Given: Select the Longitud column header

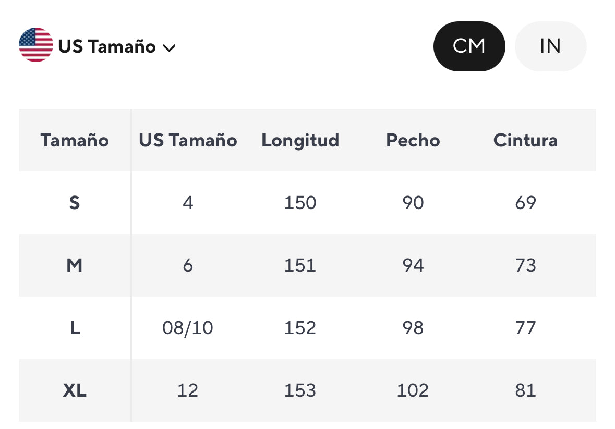Looking at the screenshot, I should 300,140.
